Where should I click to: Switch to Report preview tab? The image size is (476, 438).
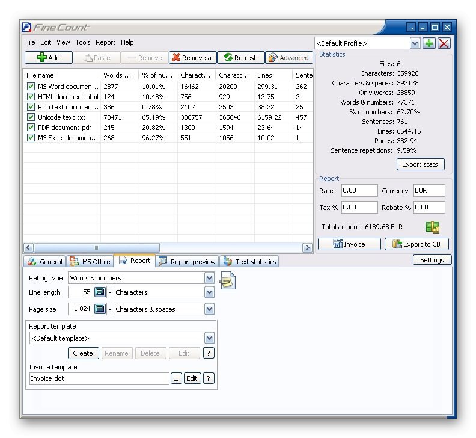click(x=188, y=261)
